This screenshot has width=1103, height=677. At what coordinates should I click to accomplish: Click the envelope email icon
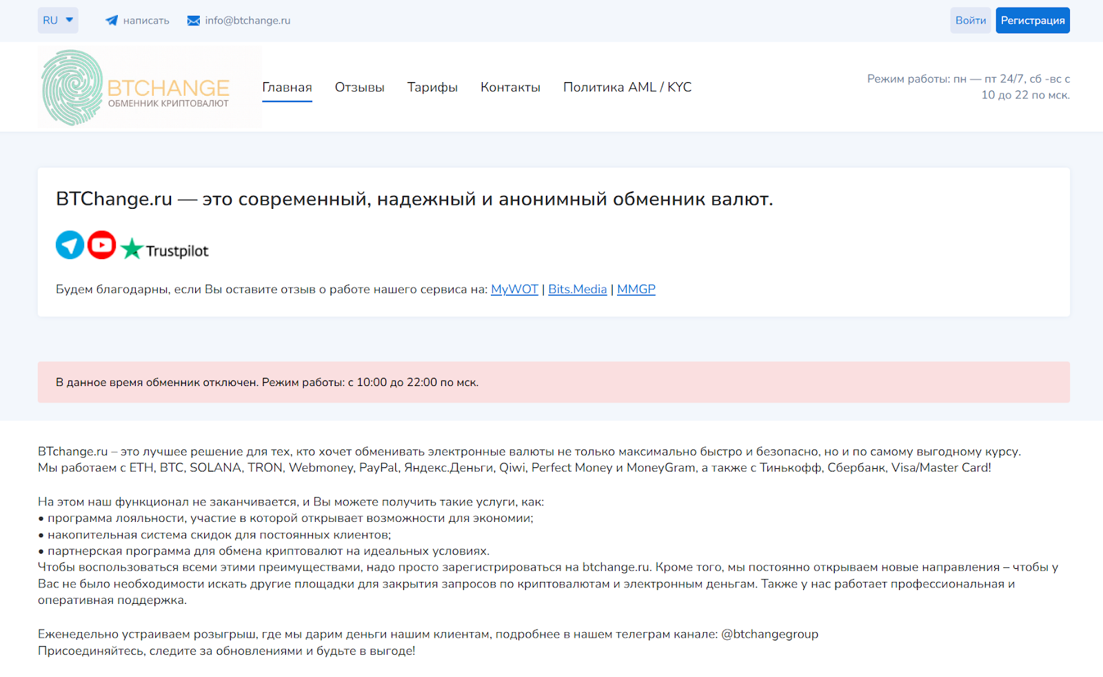coord(194,21)
